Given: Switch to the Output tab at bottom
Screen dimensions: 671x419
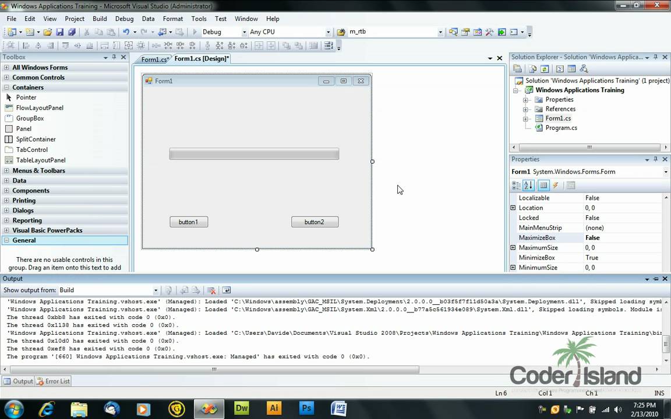Looking at the screenshot, I should 19,381.
